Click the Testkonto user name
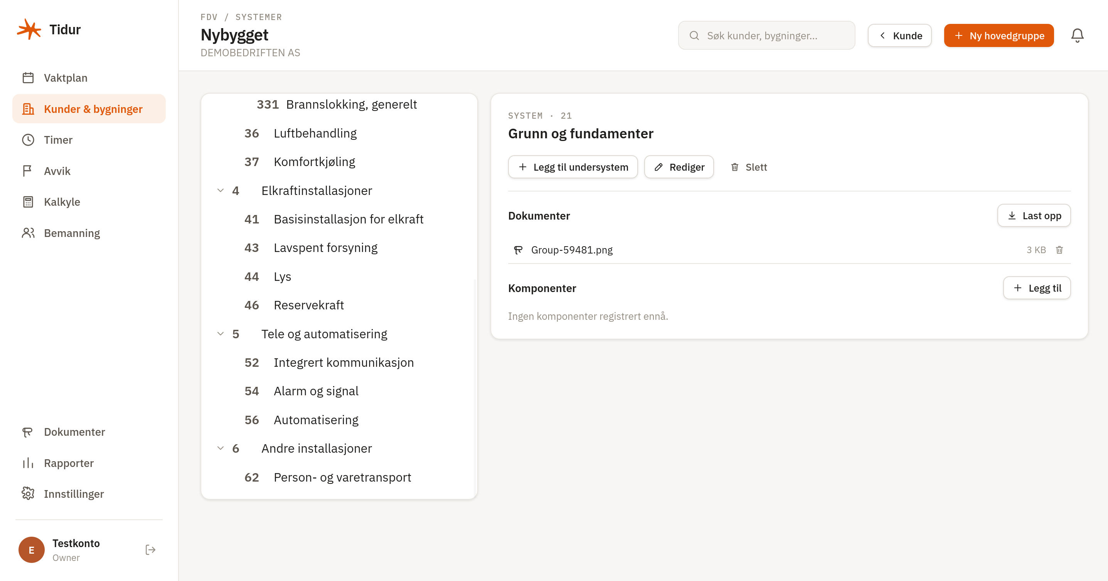 (x=76, y=543)
